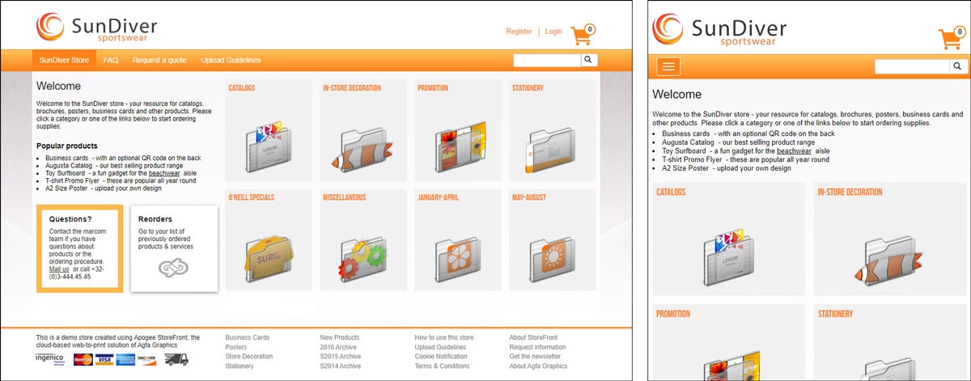Click Augusta Catalog in desktop Popular products
Viewport: 971px width, 381px height.
point(69,165)
